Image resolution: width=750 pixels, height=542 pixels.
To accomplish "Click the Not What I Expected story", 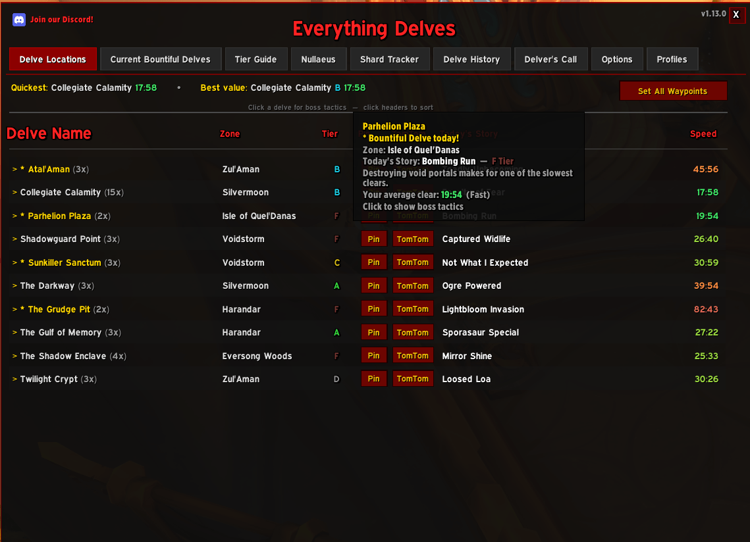I will 485,262.
